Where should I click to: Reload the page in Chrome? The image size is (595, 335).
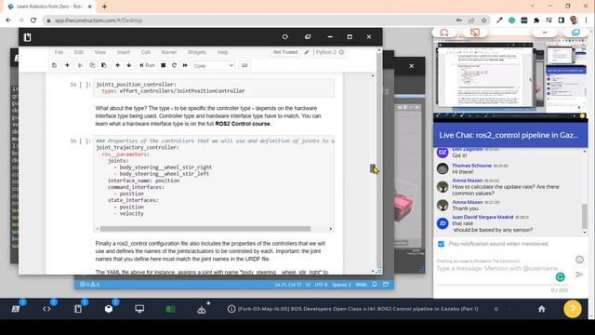pos(33,20)
